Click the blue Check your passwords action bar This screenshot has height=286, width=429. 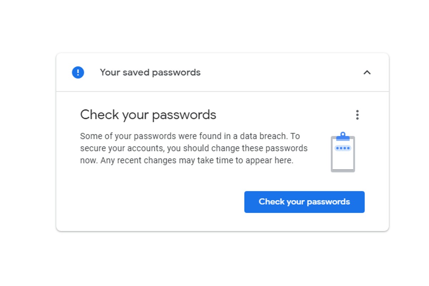pos(304,202)
